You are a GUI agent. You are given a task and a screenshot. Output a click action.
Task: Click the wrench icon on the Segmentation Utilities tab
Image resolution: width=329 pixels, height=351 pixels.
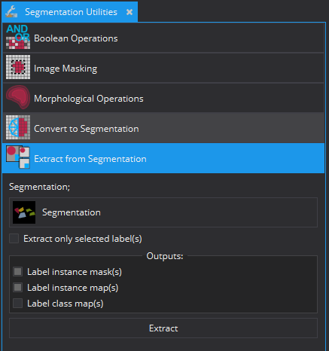11,12
